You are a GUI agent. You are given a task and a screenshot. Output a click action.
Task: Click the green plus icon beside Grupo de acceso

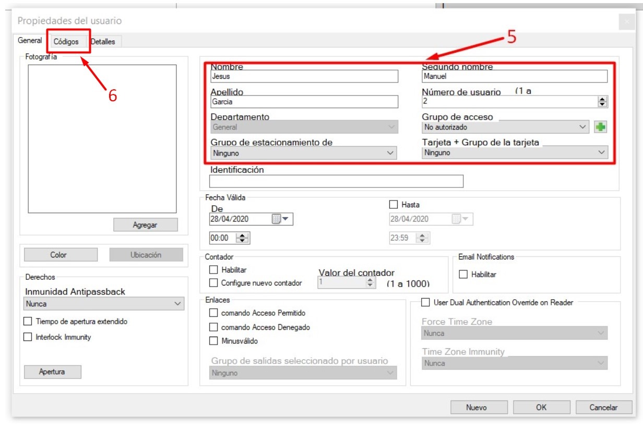click(600, 127)
